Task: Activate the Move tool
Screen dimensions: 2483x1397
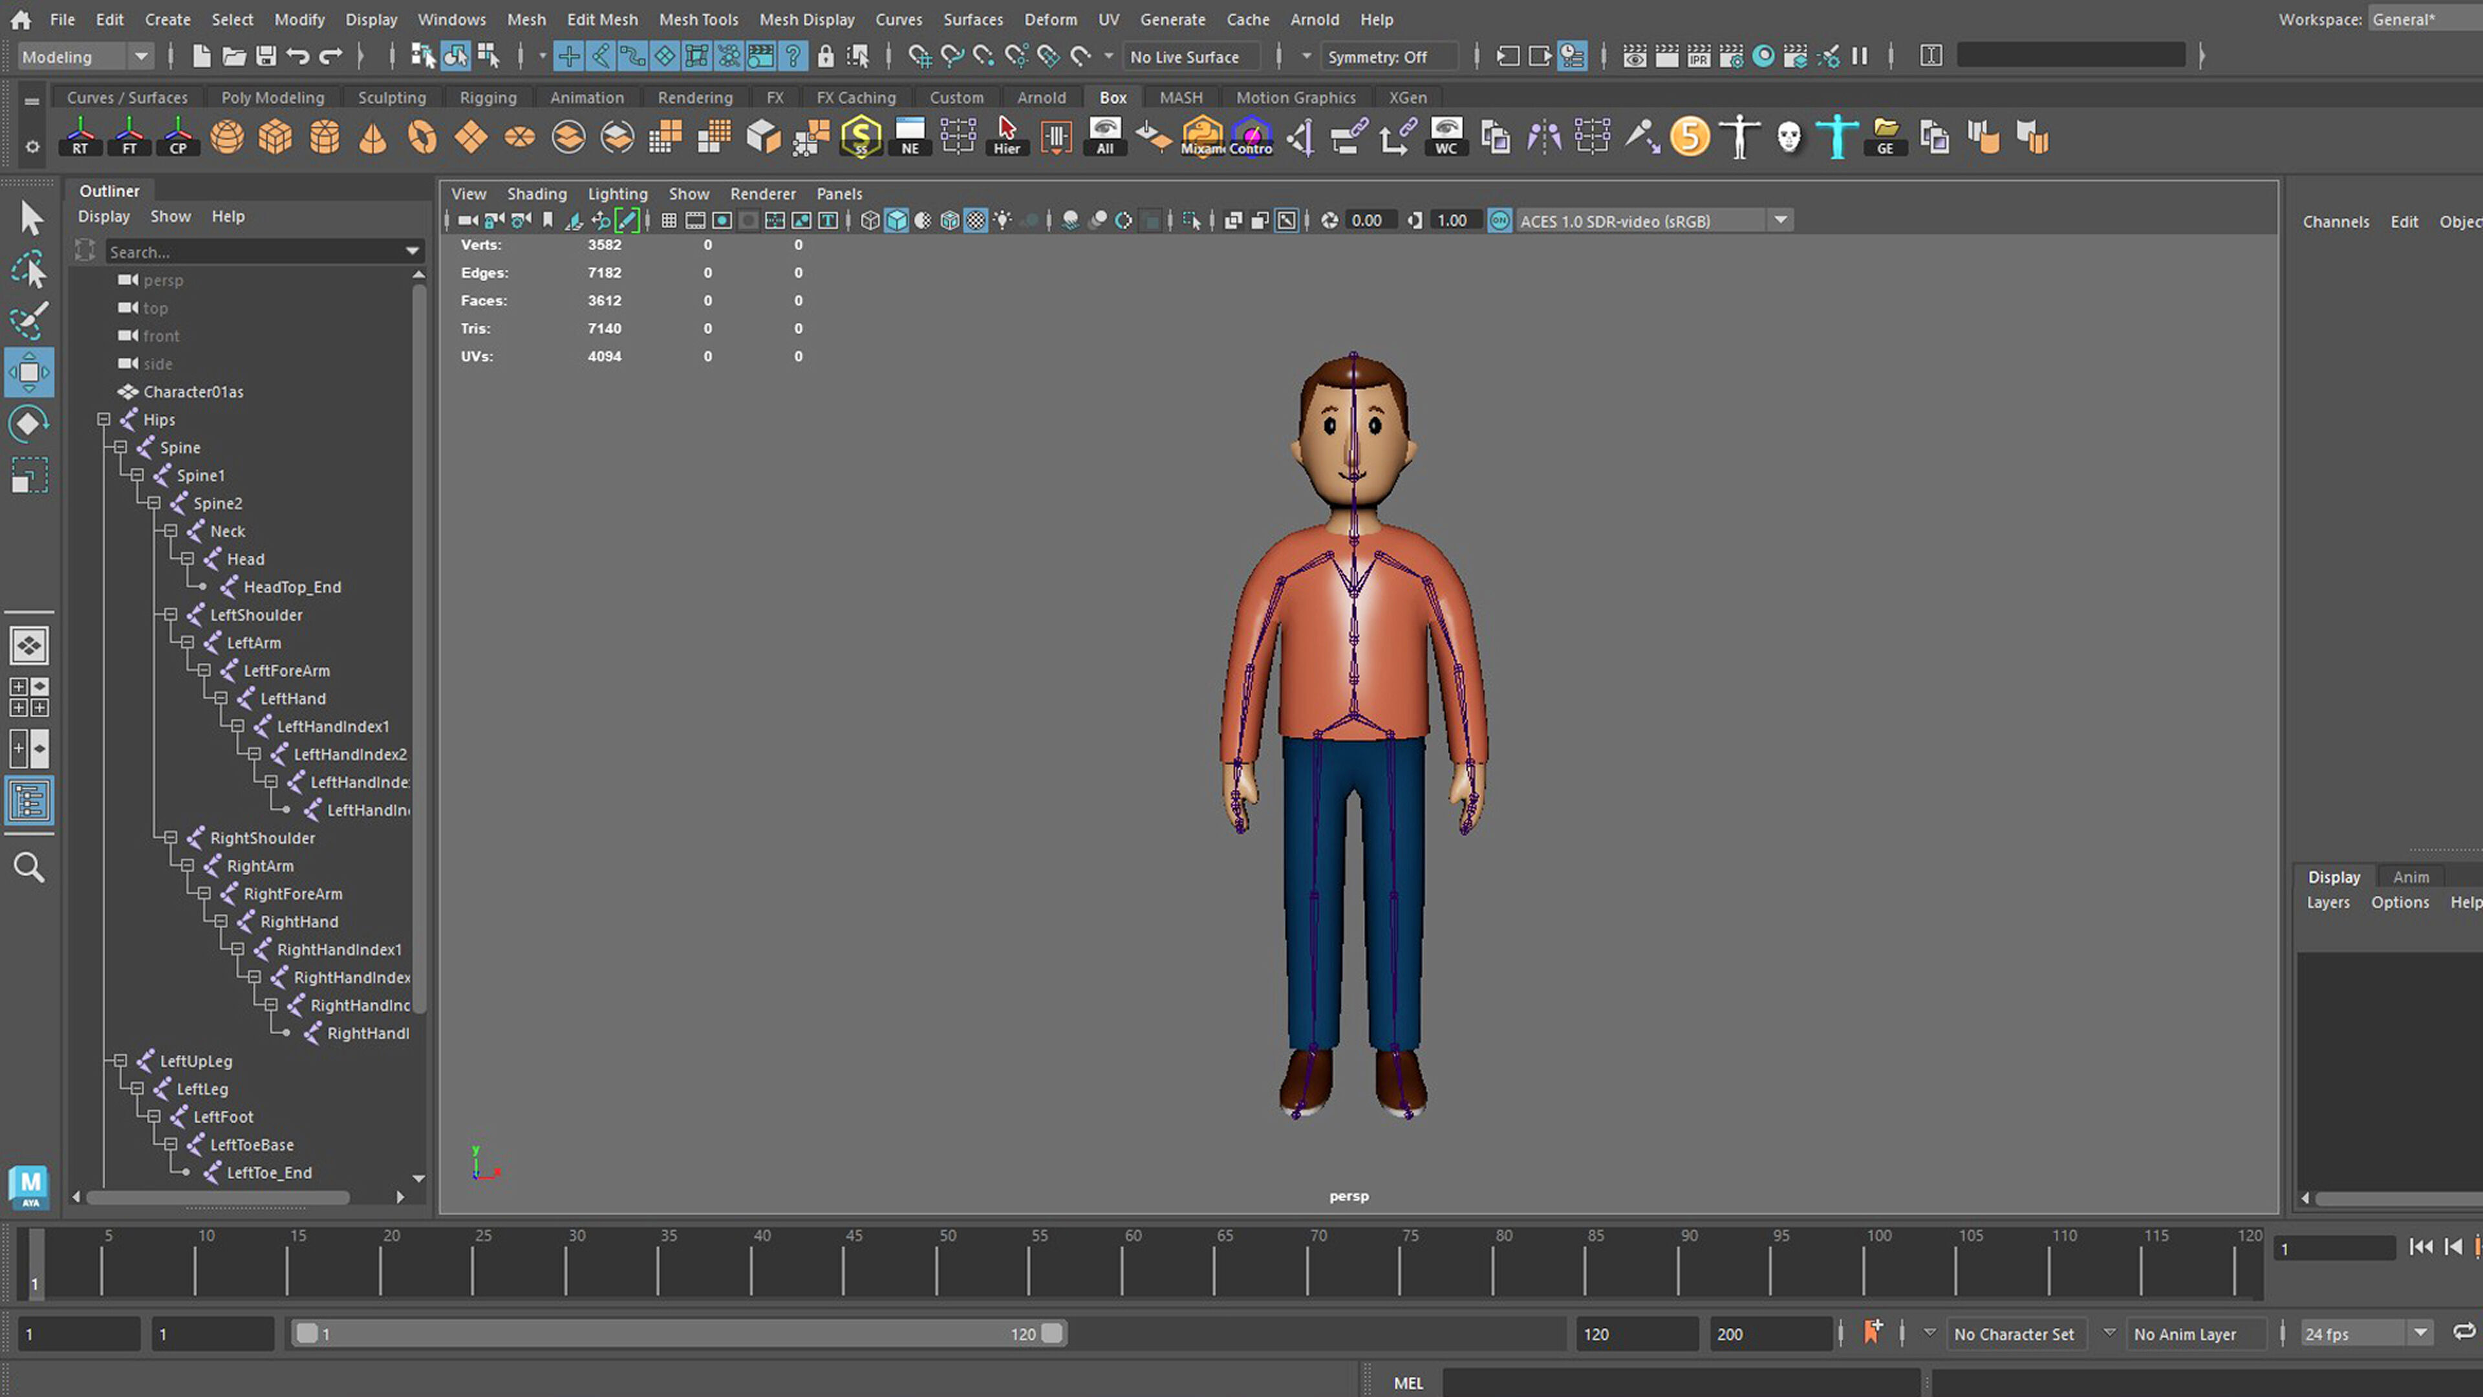Action: (x=29, y=372)
